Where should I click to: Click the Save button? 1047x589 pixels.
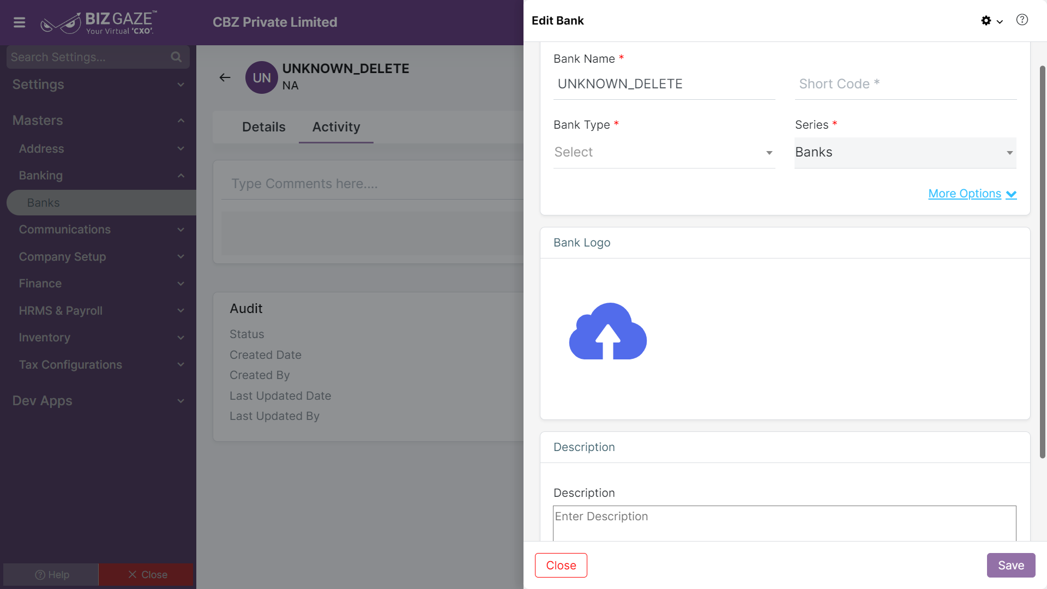[1011, 566]
